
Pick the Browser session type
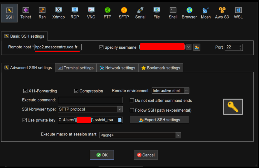click(189, 13)
